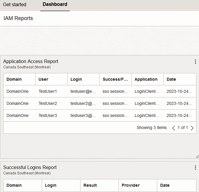Click sso.session... in the TestUser1 row
The width and height of the screenshot is (199, 192).
(115, 91)
